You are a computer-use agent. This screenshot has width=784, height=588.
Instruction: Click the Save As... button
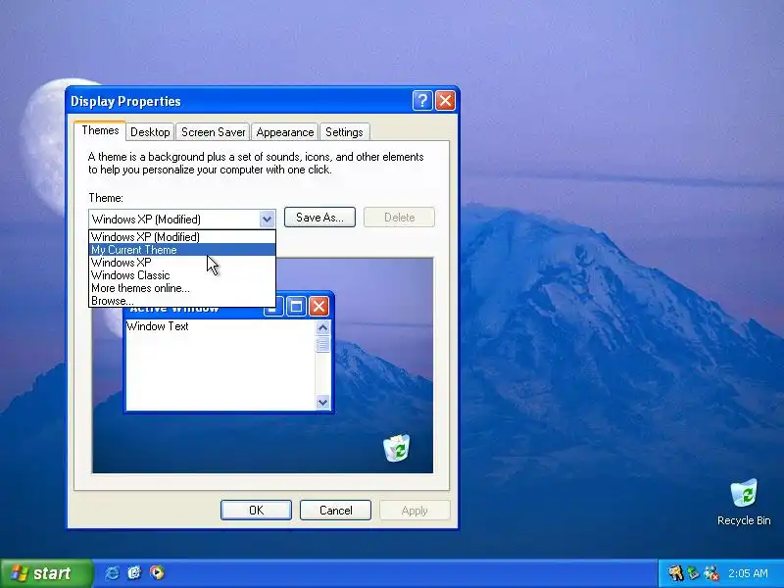(320, 218)
